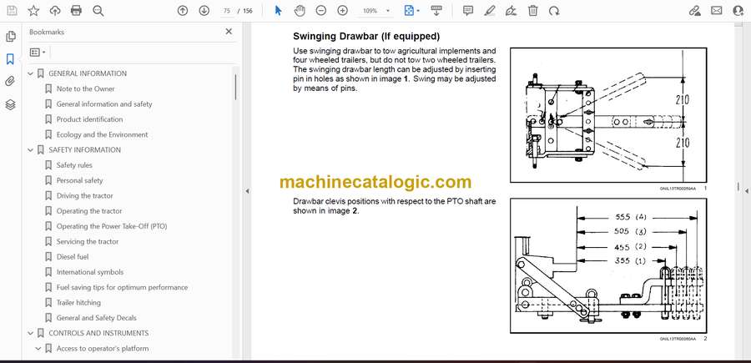Open the account share-with-others icon

tap(738, 11)
